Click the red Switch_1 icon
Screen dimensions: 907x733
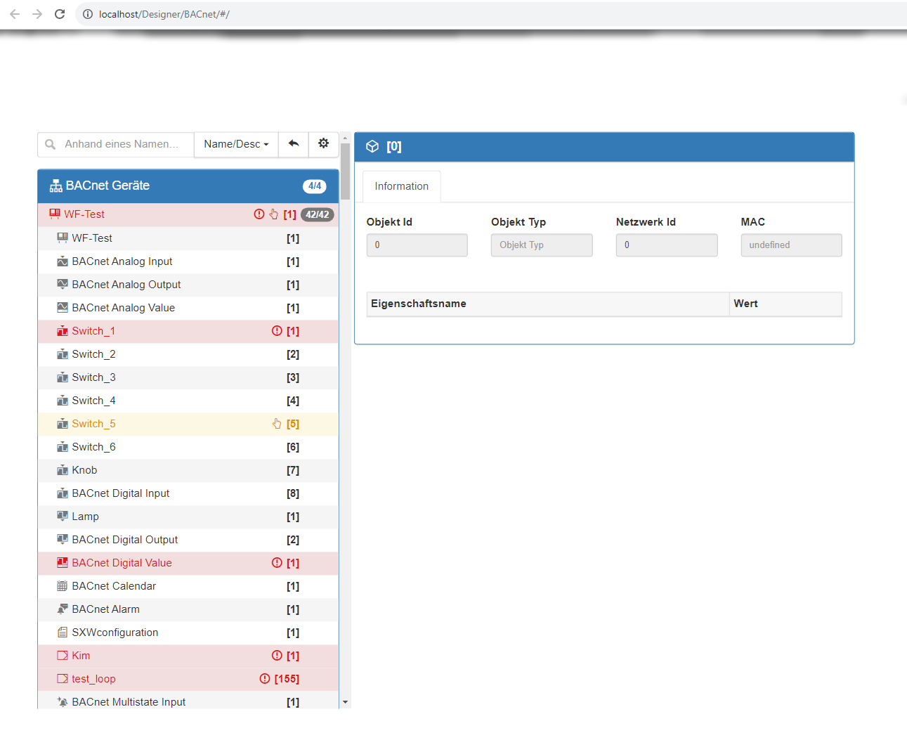(x=63, y=331)
